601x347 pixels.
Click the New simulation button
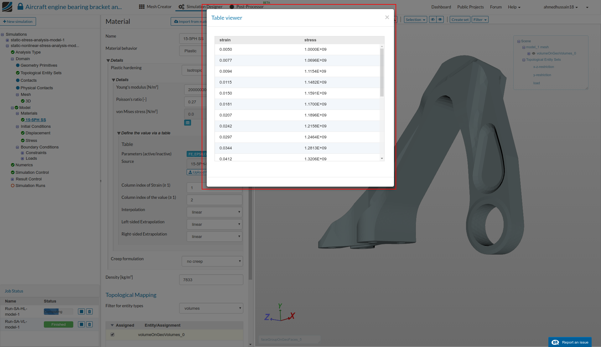(18, 22)
